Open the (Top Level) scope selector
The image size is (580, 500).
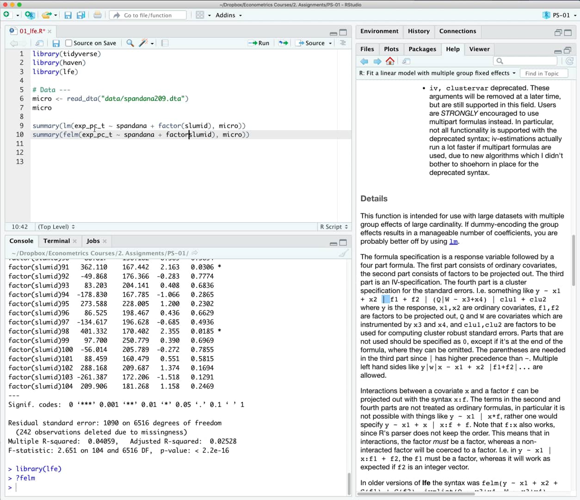coord(56,227)
